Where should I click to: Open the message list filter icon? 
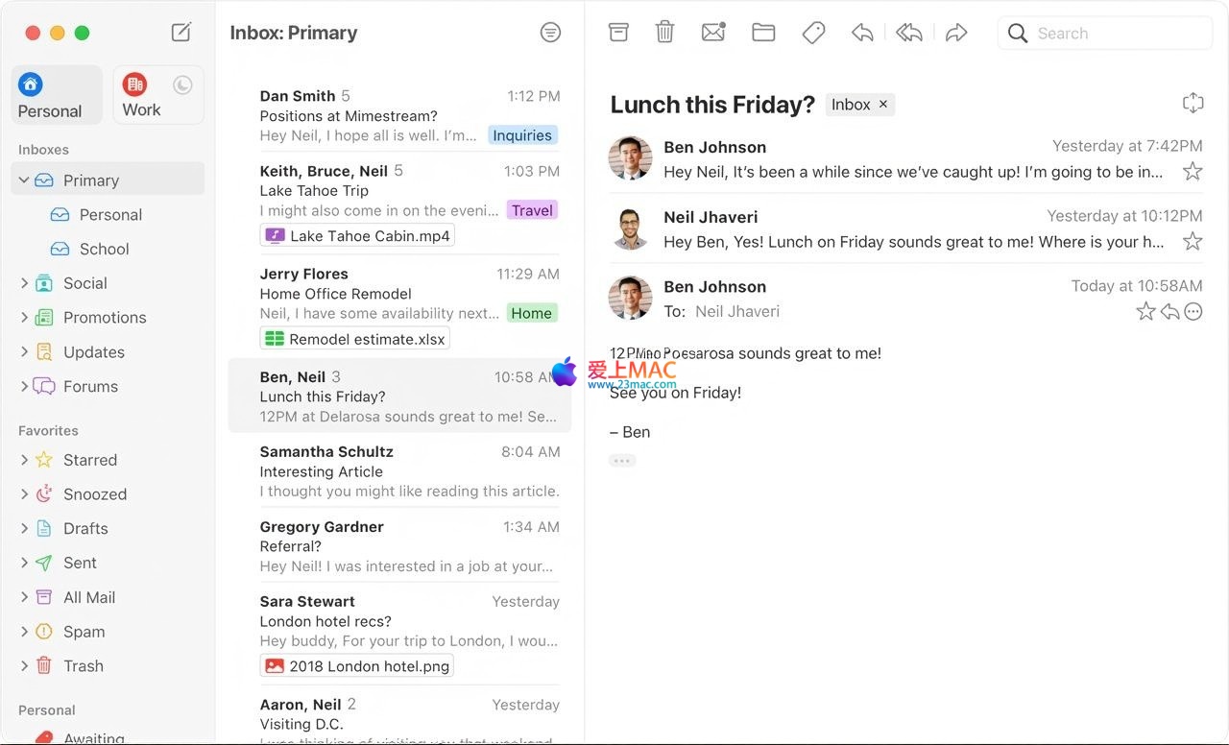click(550, 33)
